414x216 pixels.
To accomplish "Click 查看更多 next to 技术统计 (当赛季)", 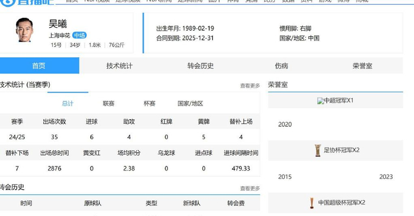I will tap(250, 86).
